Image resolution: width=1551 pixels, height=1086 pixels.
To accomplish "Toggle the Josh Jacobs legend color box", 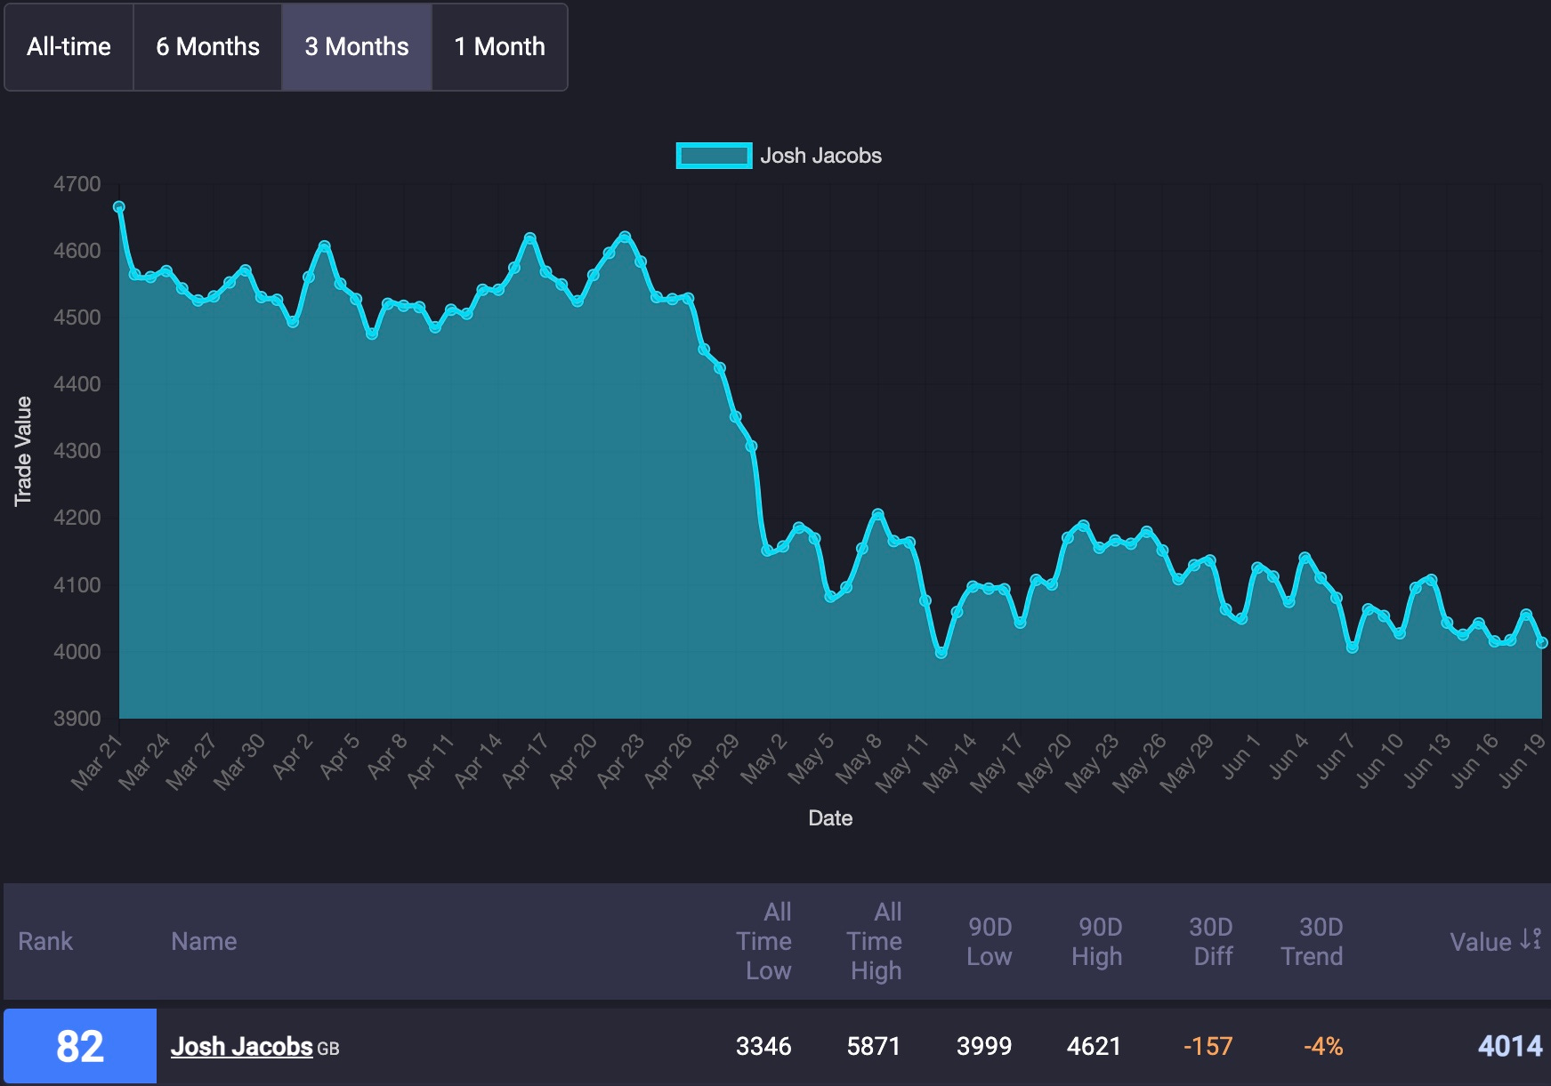I will coord(714,156).
